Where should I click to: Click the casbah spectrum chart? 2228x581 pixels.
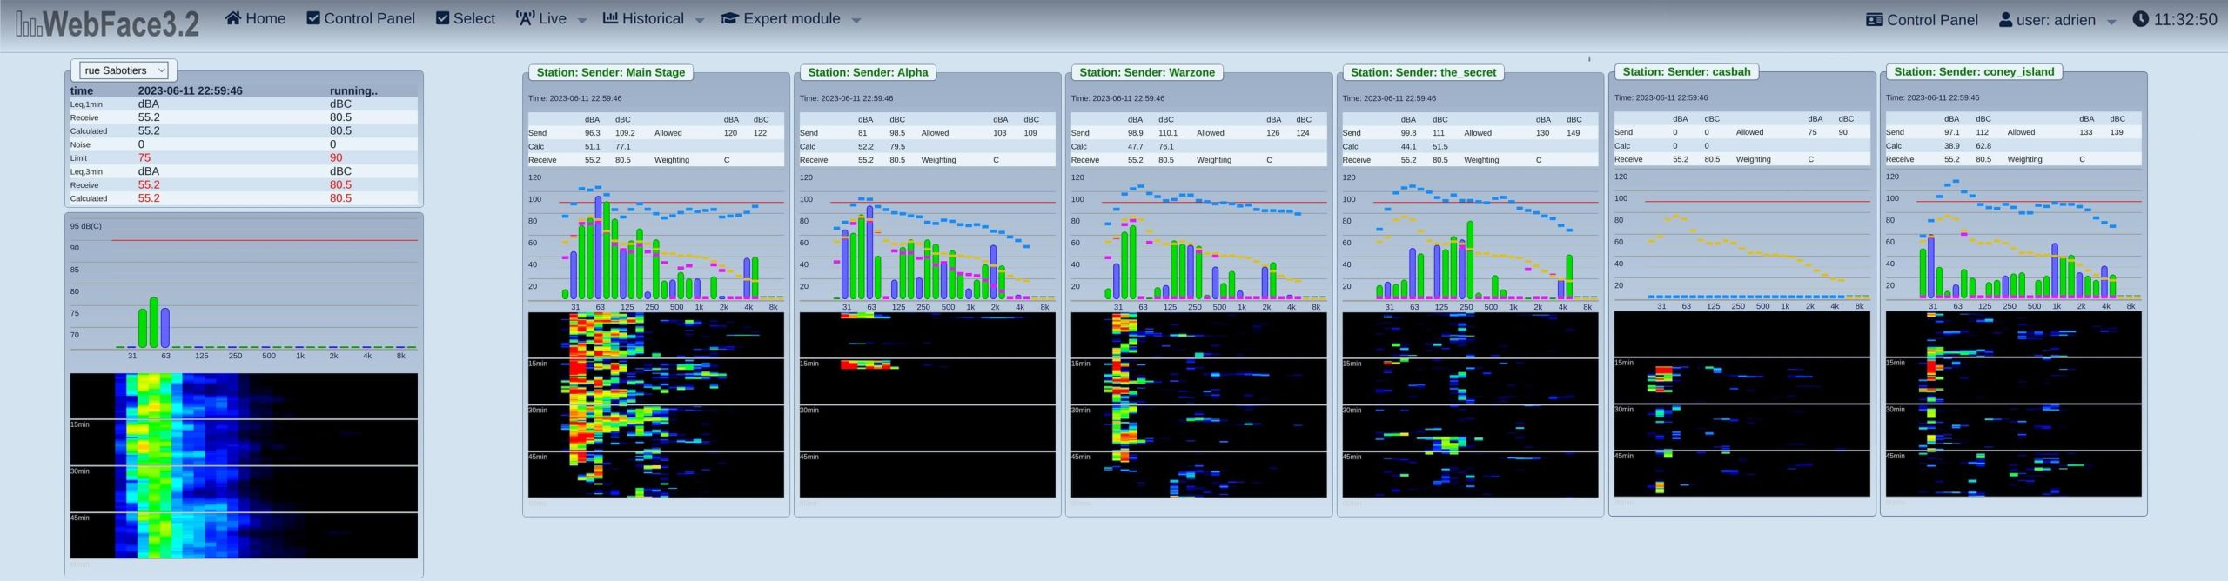coord(1741,240)
